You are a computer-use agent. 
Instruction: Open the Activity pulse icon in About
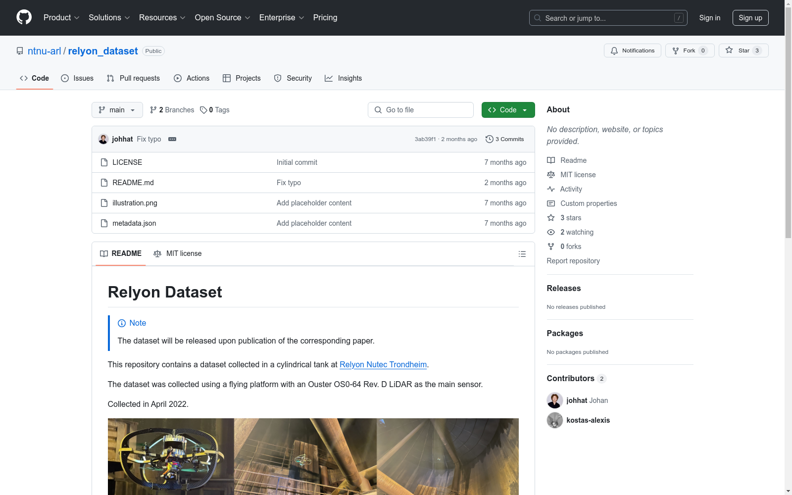pyautogui.click(x=551, y=189)
